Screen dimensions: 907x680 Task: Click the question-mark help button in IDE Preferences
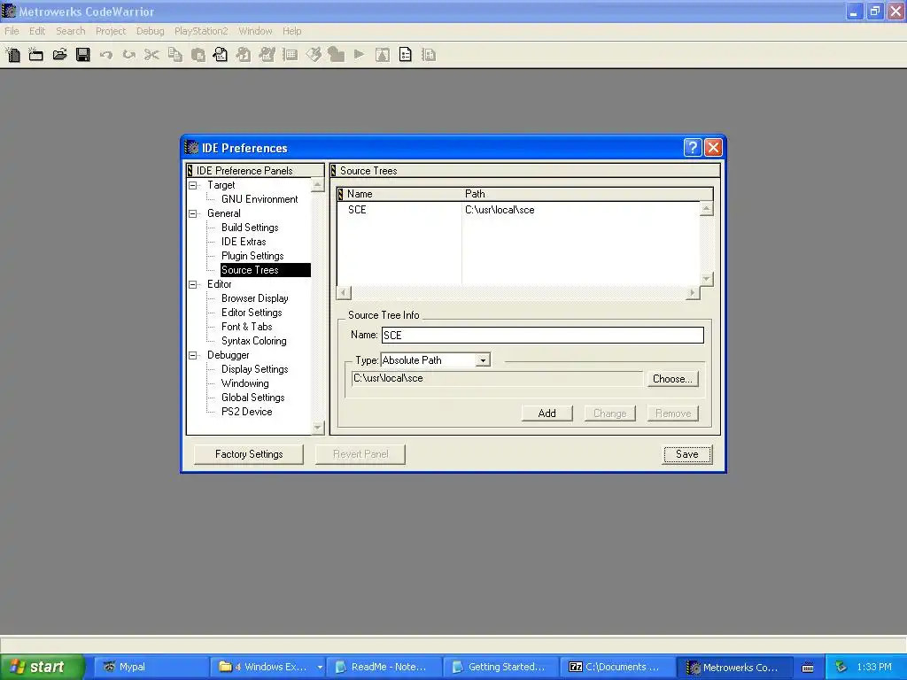(693, 148)
